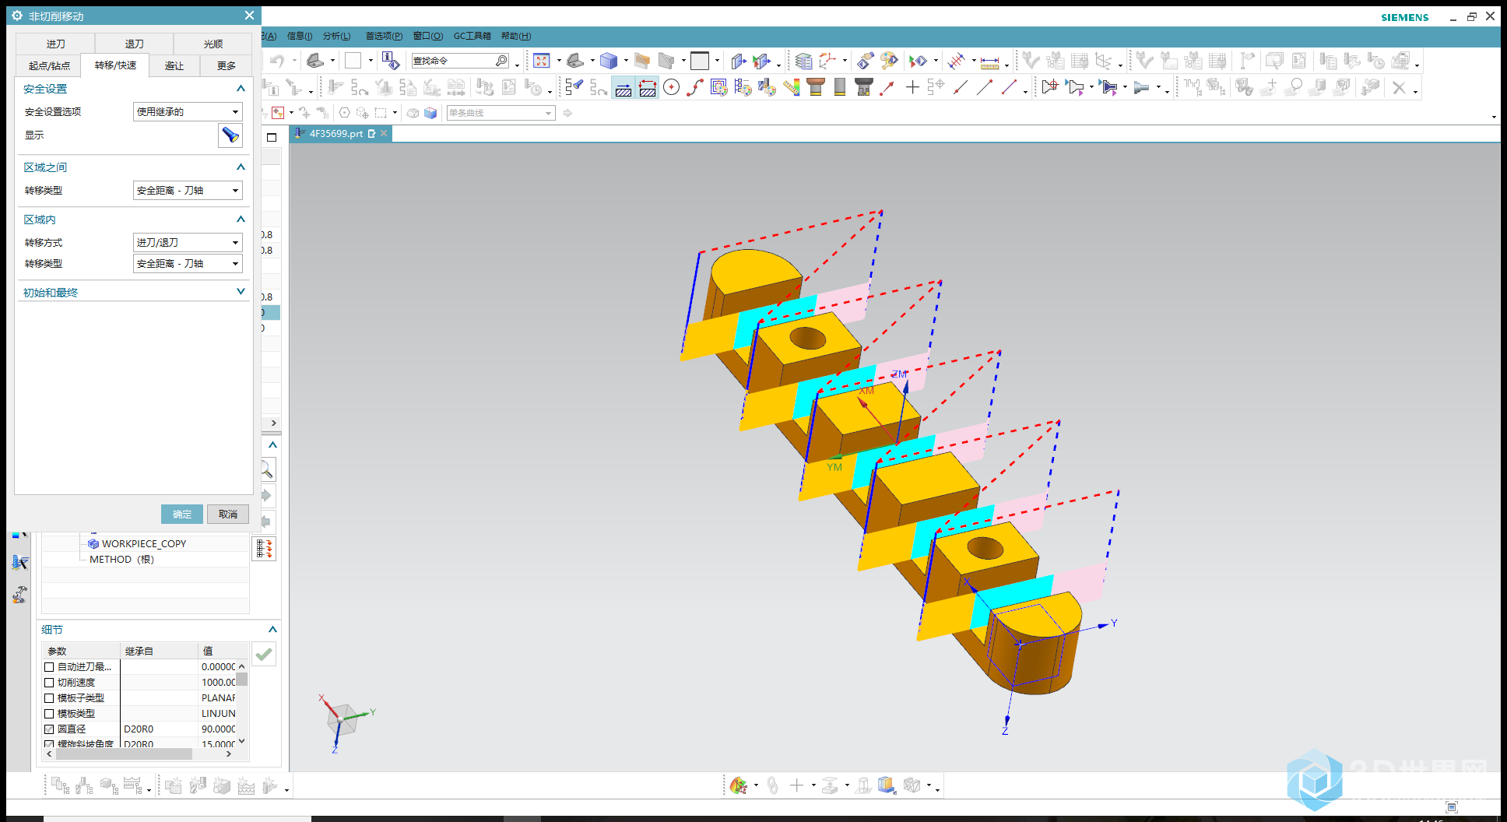Select the WORKPIECE_COPY tree item

(x=144, y=544)
